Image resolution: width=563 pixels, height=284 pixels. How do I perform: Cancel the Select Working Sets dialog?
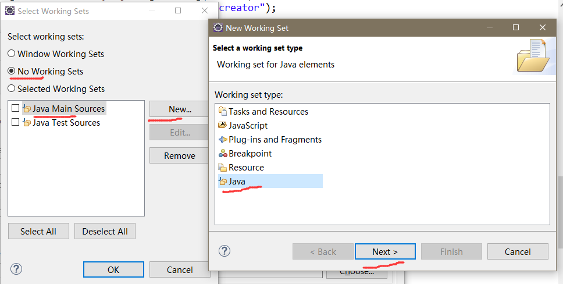(180, 269)
